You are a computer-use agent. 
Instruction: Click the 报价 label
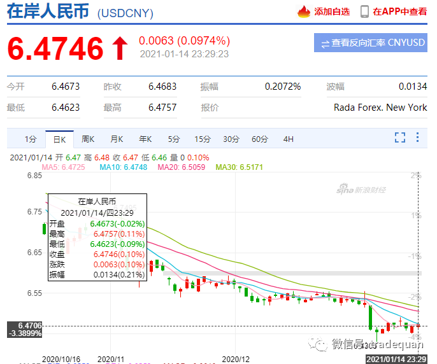pos(210,108)
